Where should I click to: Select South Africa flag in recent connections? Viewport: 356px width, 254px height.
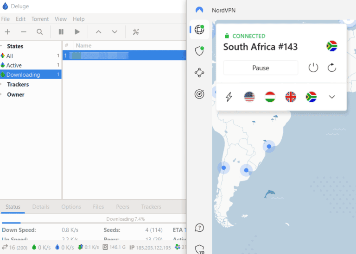point(311,97)
